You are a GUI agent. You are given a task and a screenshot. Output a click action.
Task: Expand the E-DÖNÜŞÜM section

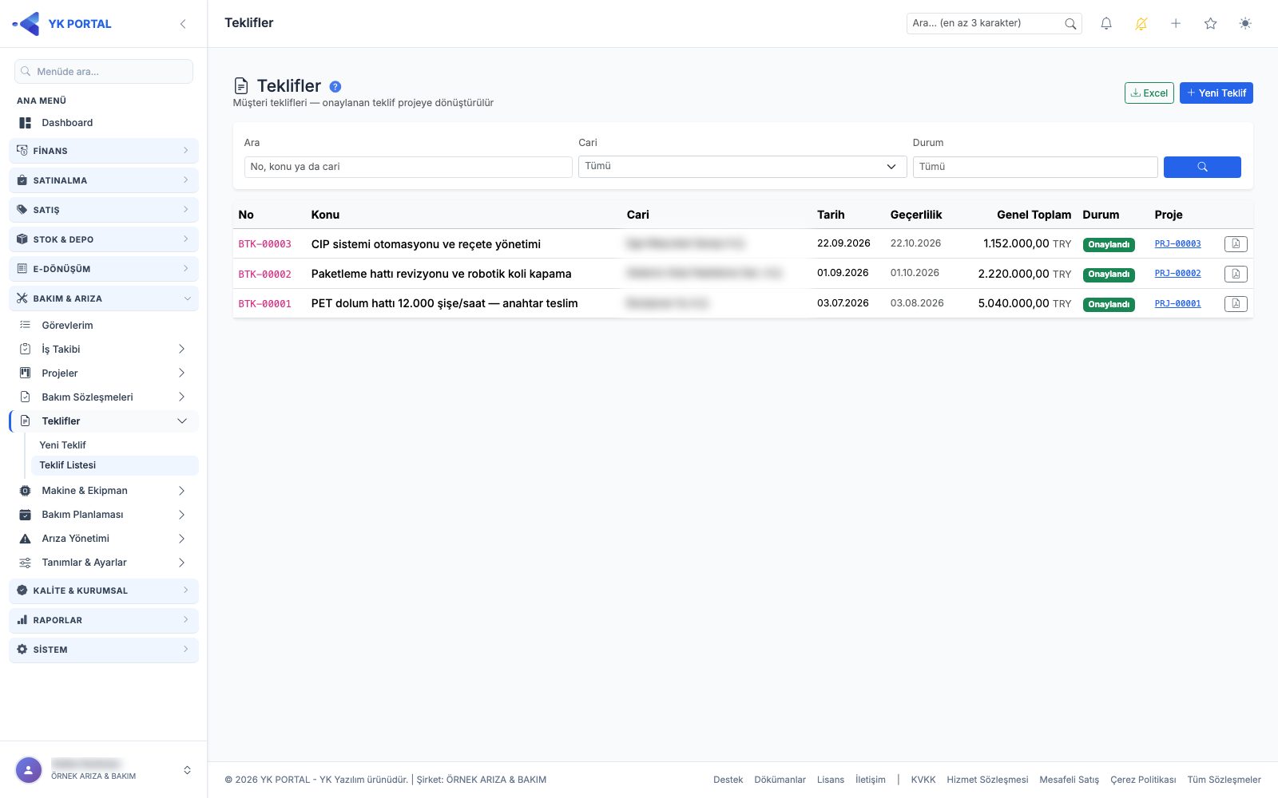(104, 269)
